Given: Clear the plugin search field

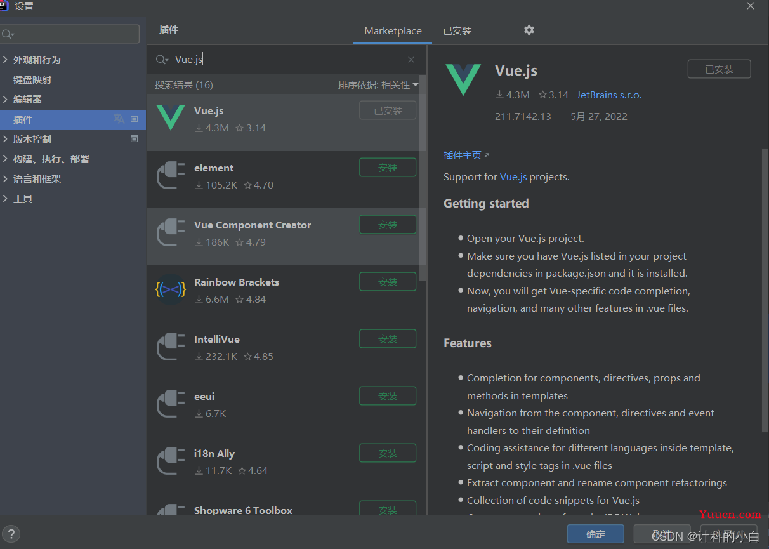Looking at the screenshot, I should 411,60.
